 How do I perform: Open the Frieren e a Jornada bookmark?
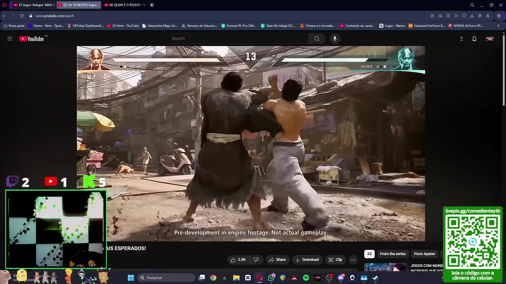click(x=317, y=26)
